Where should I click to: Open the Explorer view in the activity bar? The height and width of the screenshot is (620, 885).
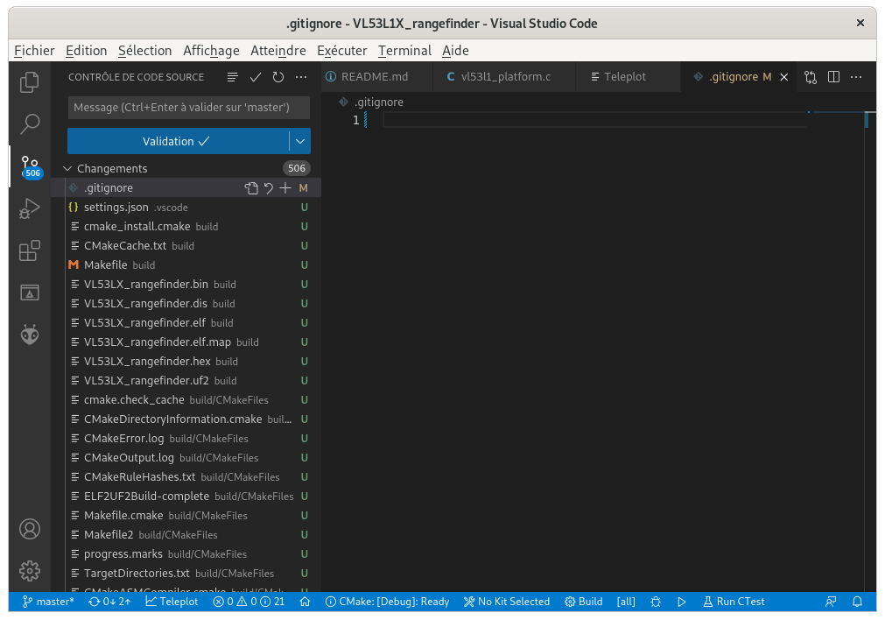pos(30,82)
